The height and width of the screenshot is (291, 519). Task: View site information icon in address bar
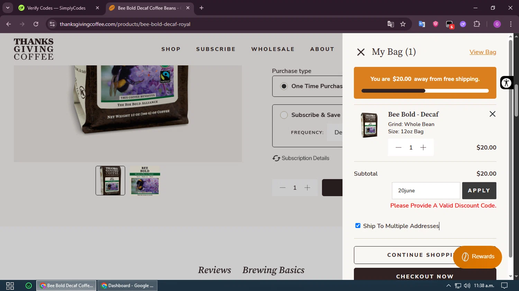pyautogui.click(x=52, y=24)
